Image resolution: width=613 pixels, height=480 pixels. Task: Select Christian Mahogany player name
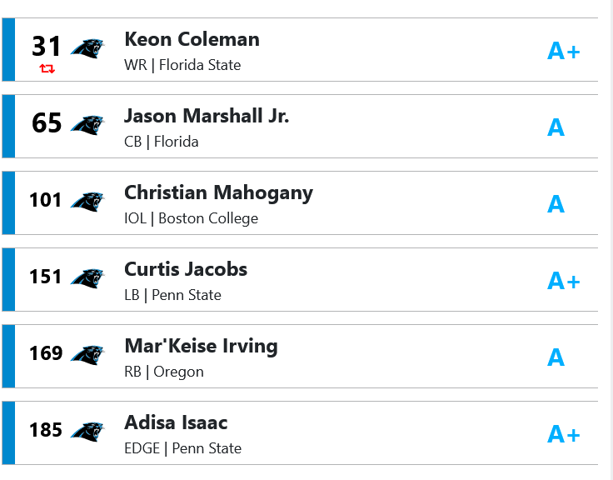tap(218, 193)
